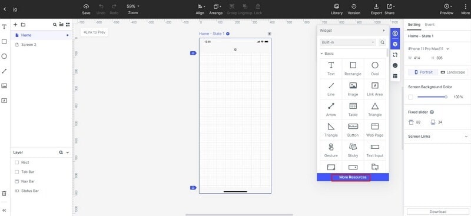Select the Home screen in list
Viewport: 471px width, 216px height.
pyautogui.click(x=41, y=35)
